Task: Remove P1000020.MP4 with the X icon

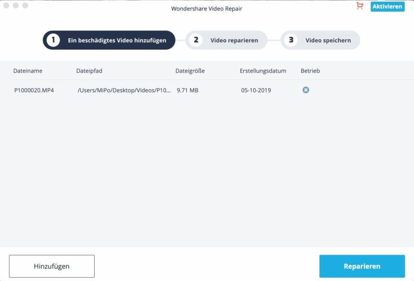Action: [x=306, y=90]
